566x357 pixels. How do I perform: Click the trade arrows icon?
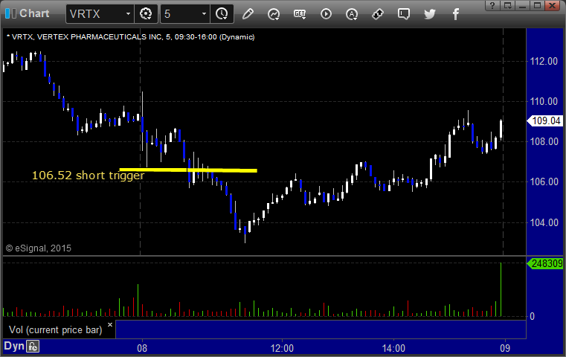[378, 14]
